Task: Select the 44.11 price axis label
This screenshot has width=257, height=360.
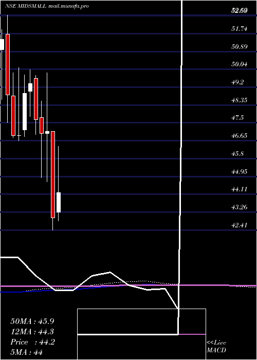Action: tap(240, 189)
